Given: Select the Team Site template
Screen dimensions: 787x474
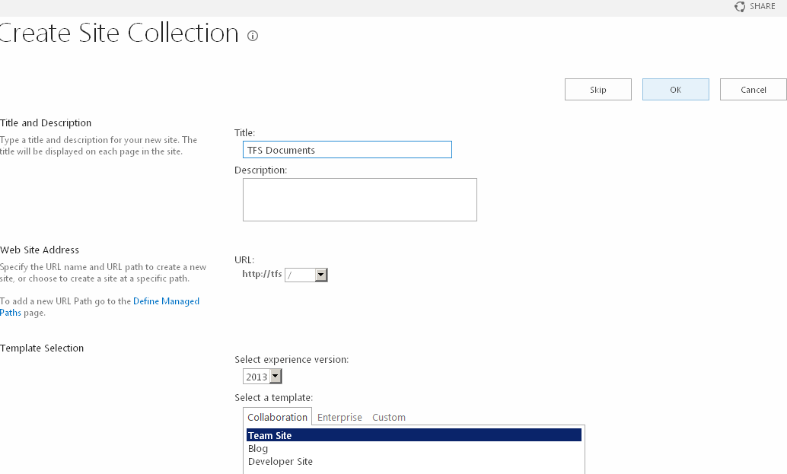Looking at the screenshot, I should pyautogui.click(x=270, y=436).
